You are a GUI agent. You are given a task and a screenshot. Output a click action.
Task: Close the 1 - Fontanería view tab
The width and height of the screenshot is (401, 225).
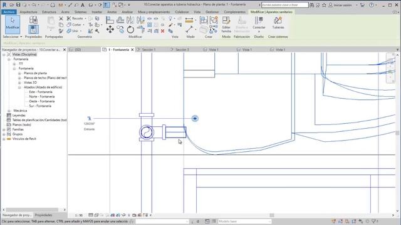(x=132, y=50)
